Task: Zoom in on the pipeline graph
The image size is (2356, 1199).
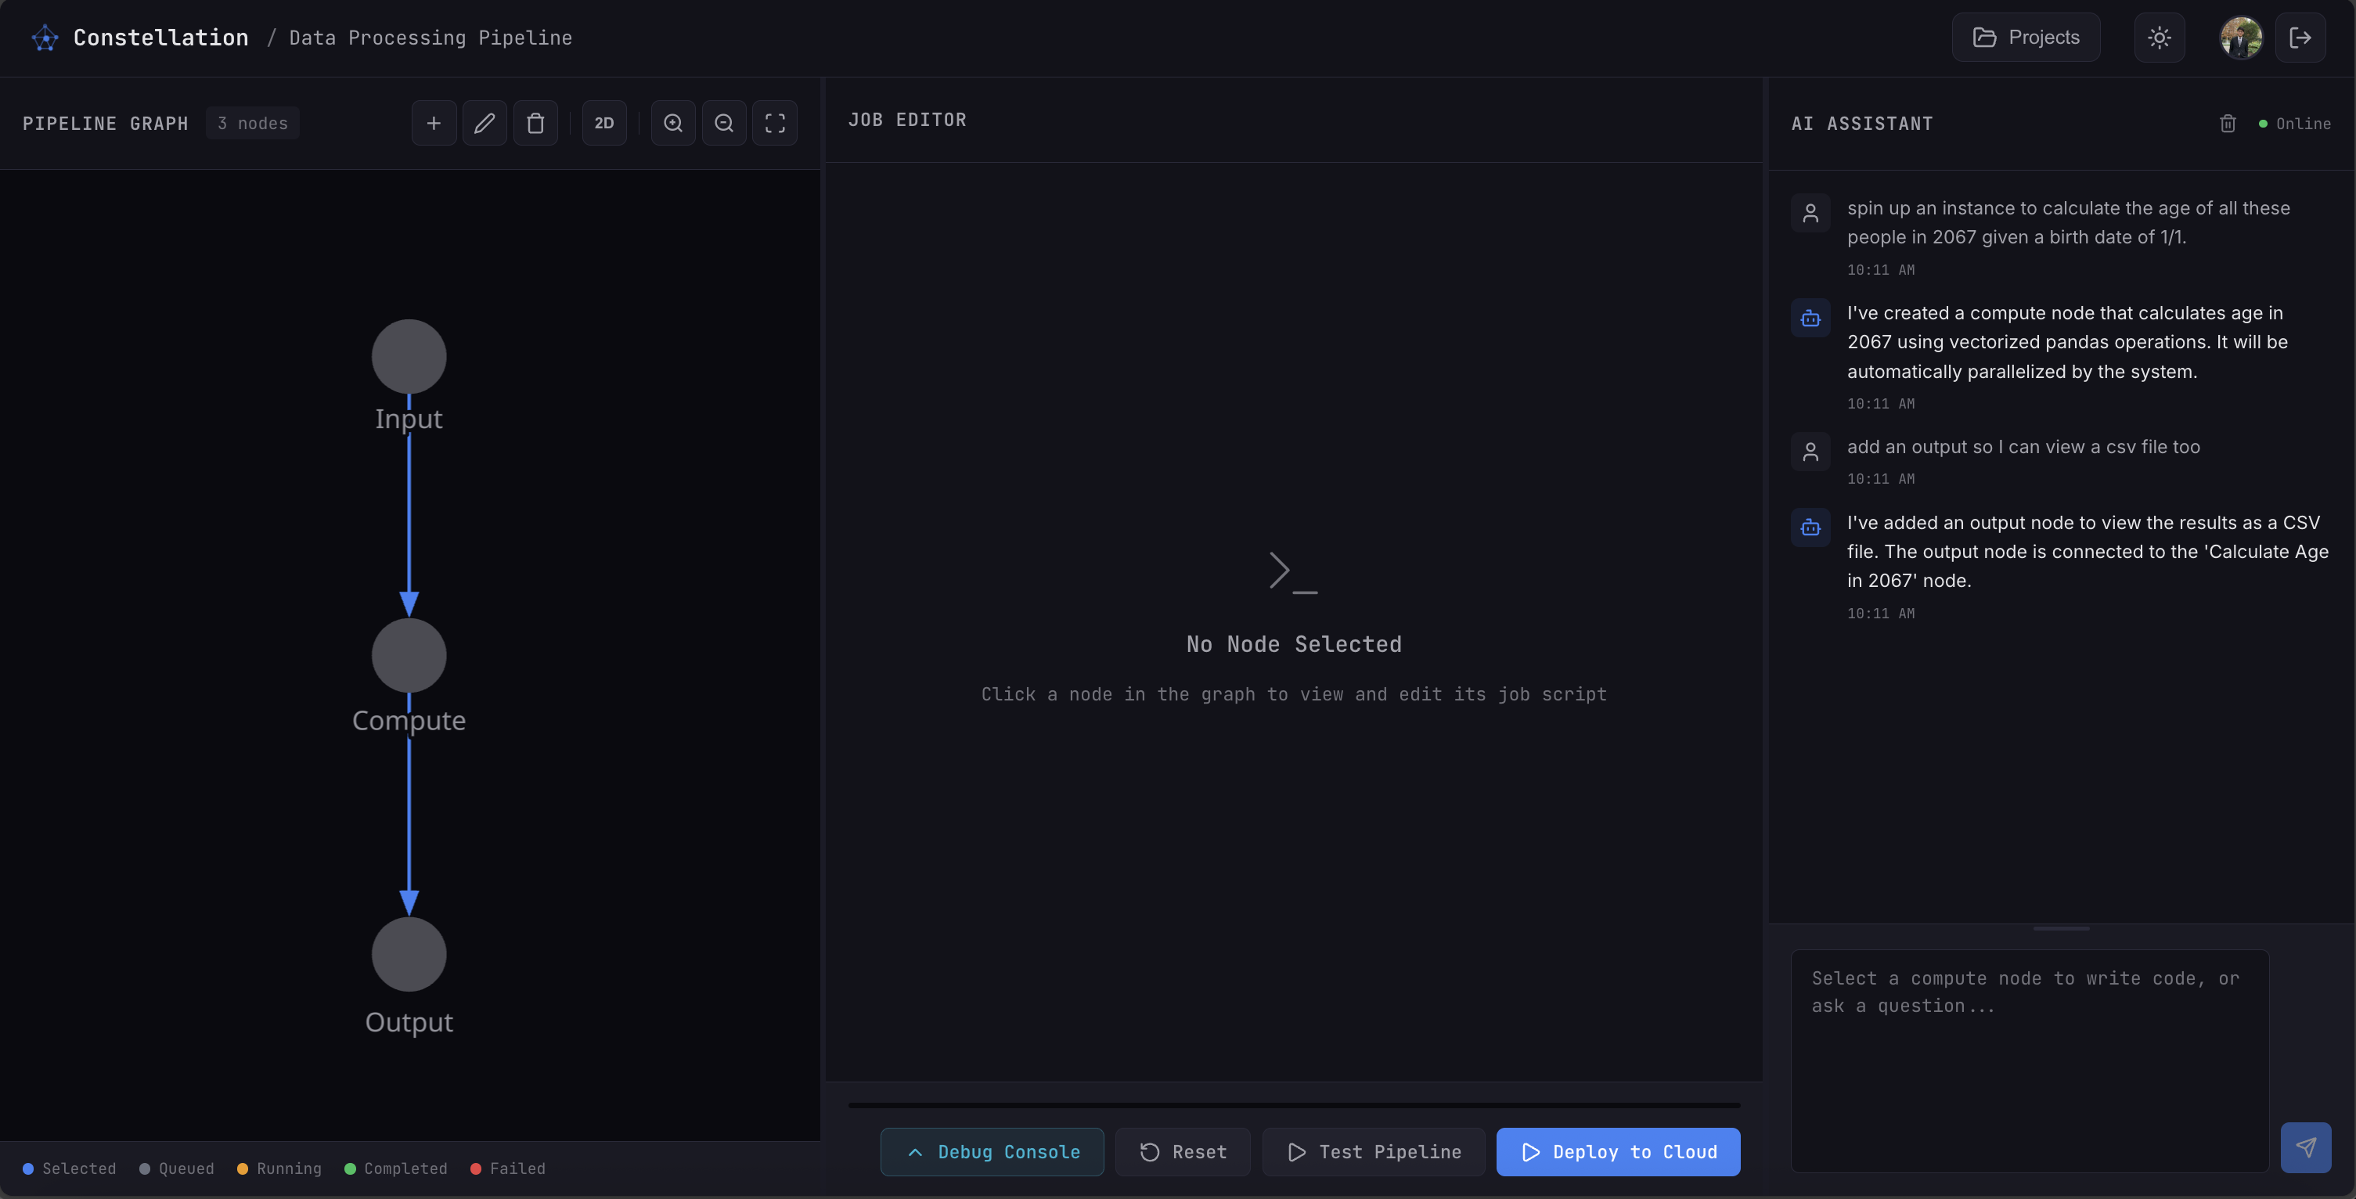Action: point(673,124)
